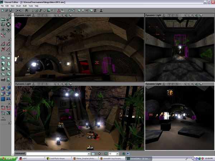Open the UnrealScript editor icon
The width and height of the screenshot is (215, 161).
coord(63,10)
